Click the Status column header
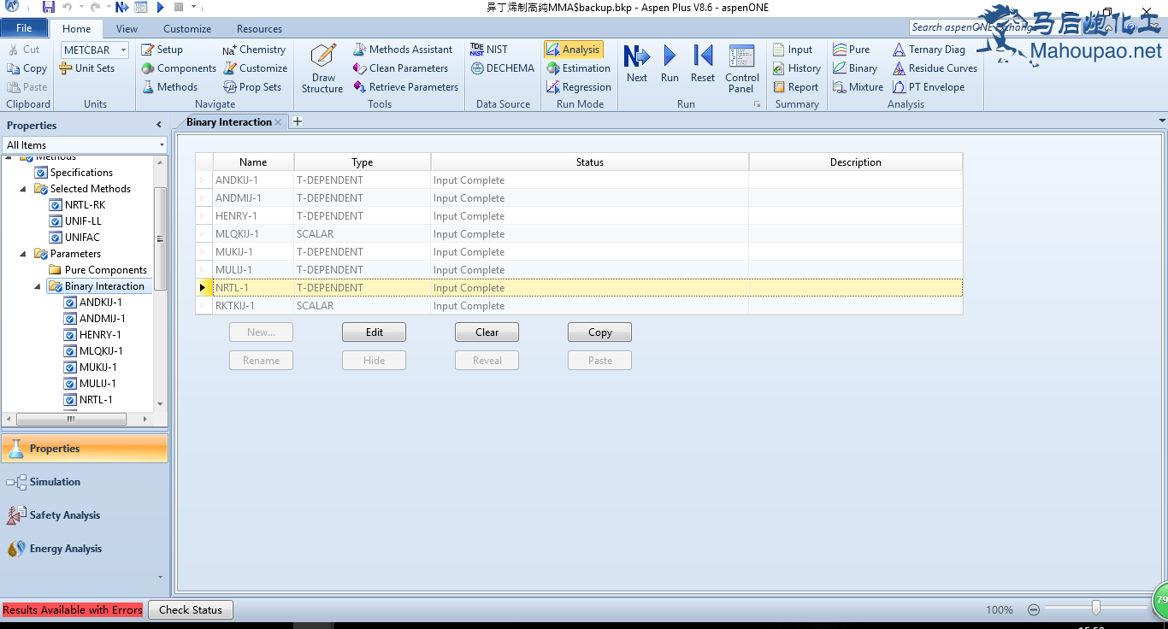Screen dimensions: 1168x629 click(590, 162)
